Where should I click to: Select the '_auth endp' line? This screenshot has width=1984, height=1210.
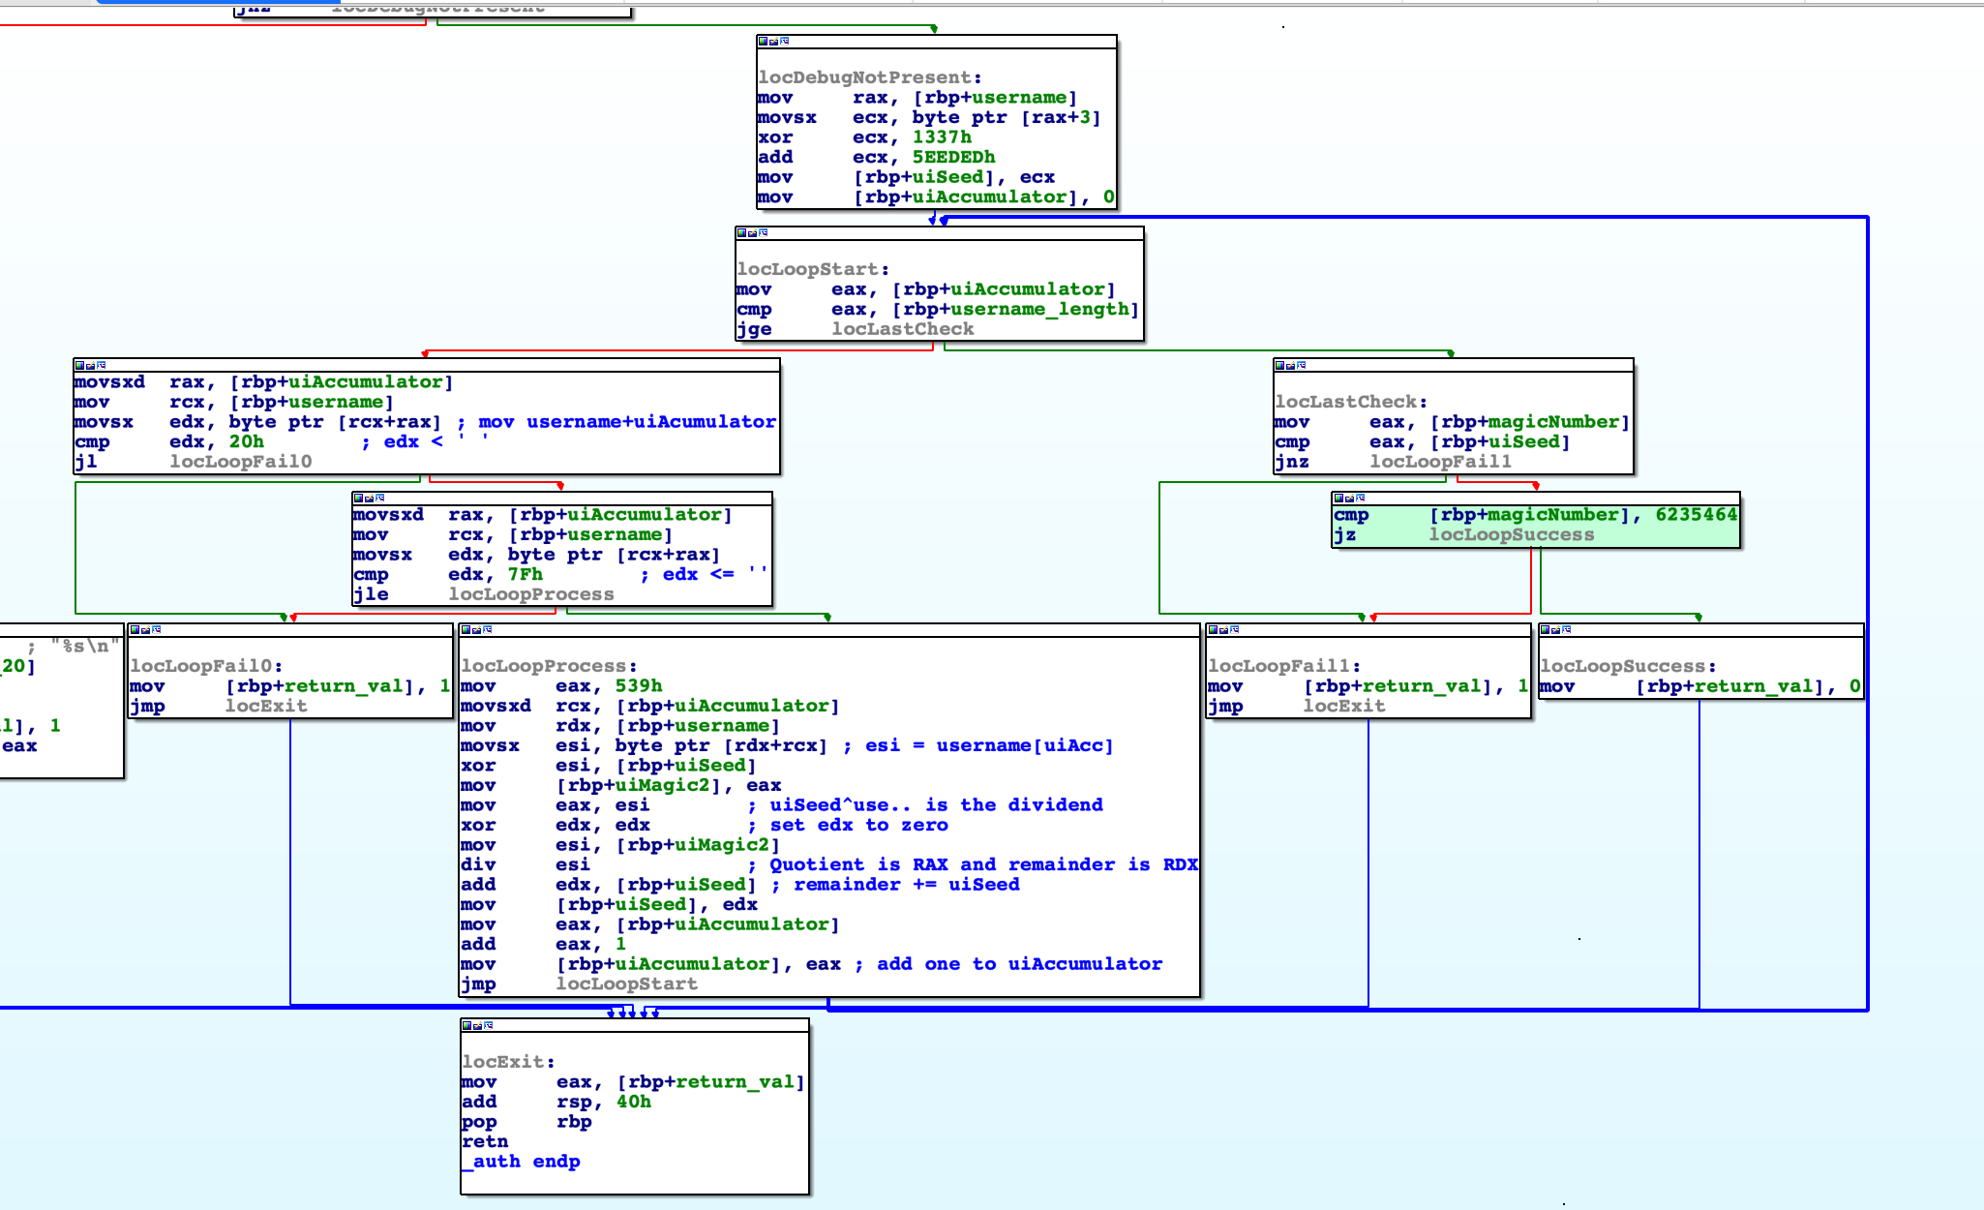pos(521,1162)
